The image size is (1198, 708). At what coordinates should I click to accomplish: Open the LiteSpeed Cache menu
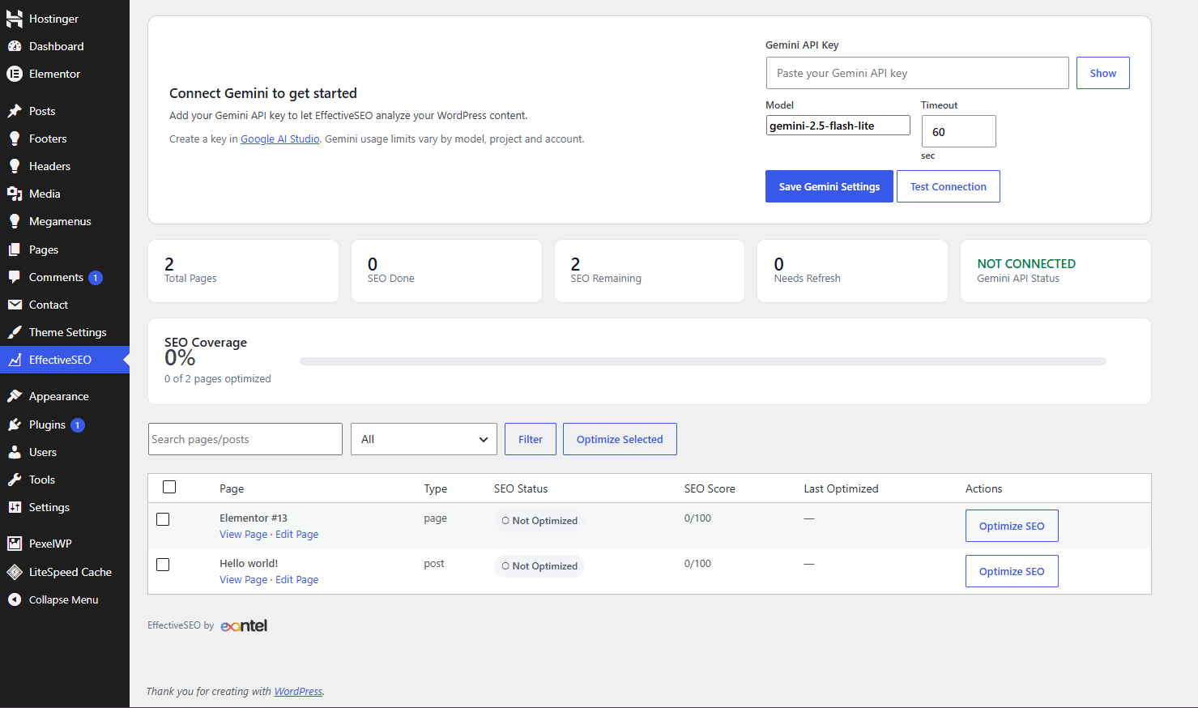[x=65, y=572]
